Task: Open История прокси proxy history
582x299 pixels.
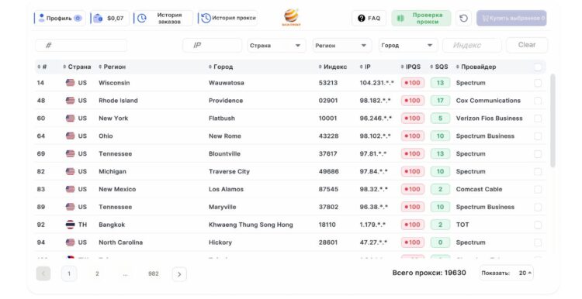Action: [x=227, y=18]
